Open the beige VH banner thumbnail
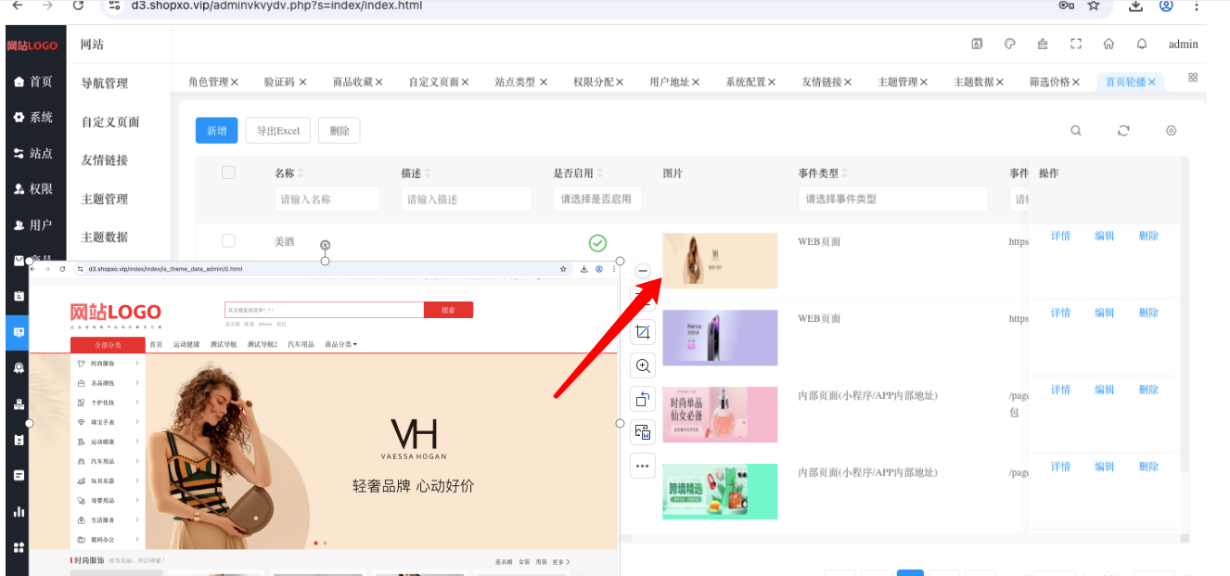1230x576 pixels. pos(720,261)
